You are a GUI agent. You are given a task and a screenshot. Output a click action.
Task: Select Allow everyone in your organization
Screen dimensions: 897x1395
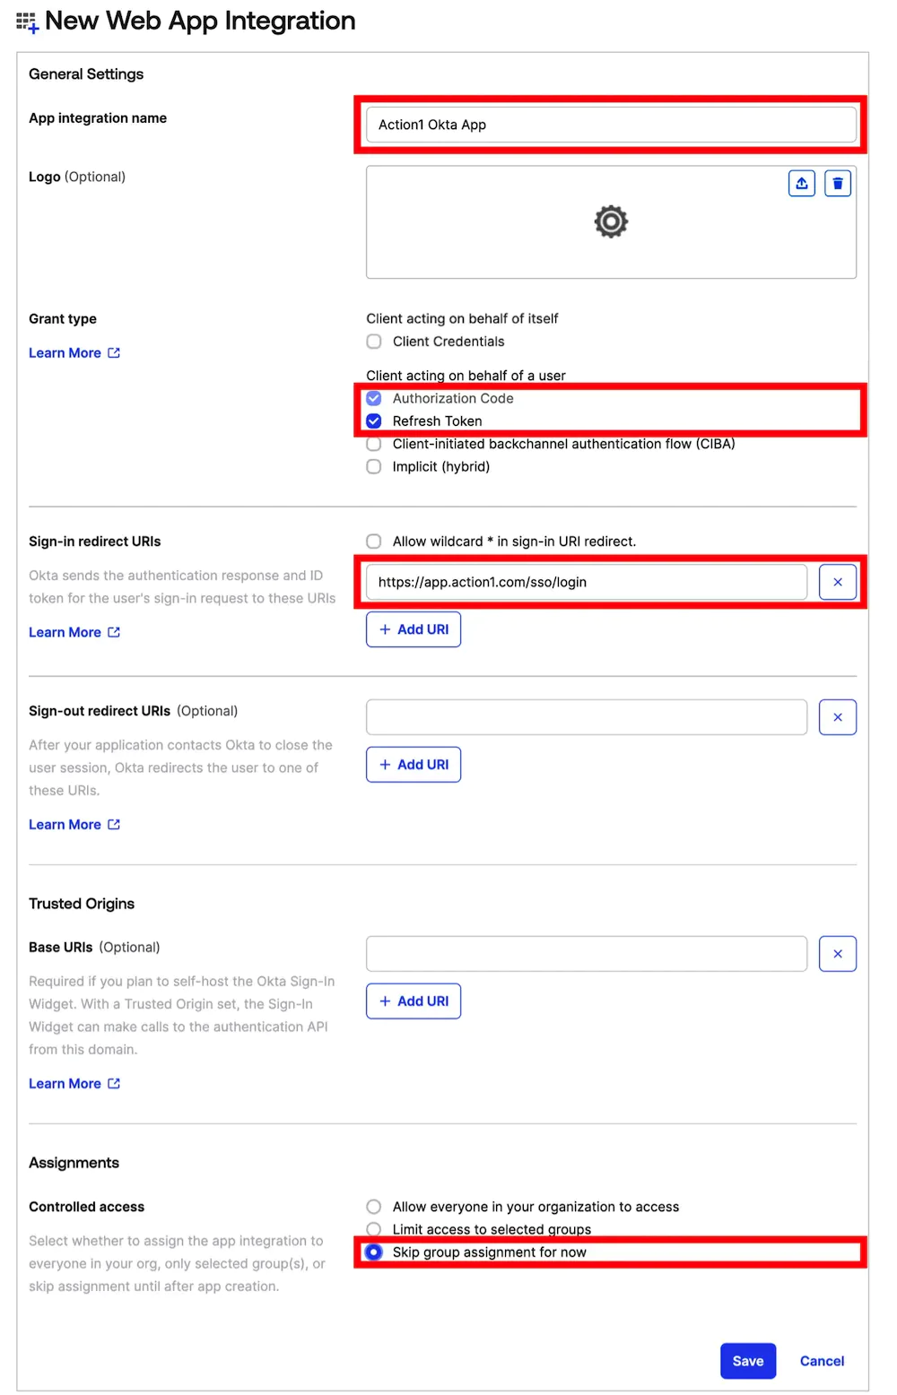coord(373,1207)
